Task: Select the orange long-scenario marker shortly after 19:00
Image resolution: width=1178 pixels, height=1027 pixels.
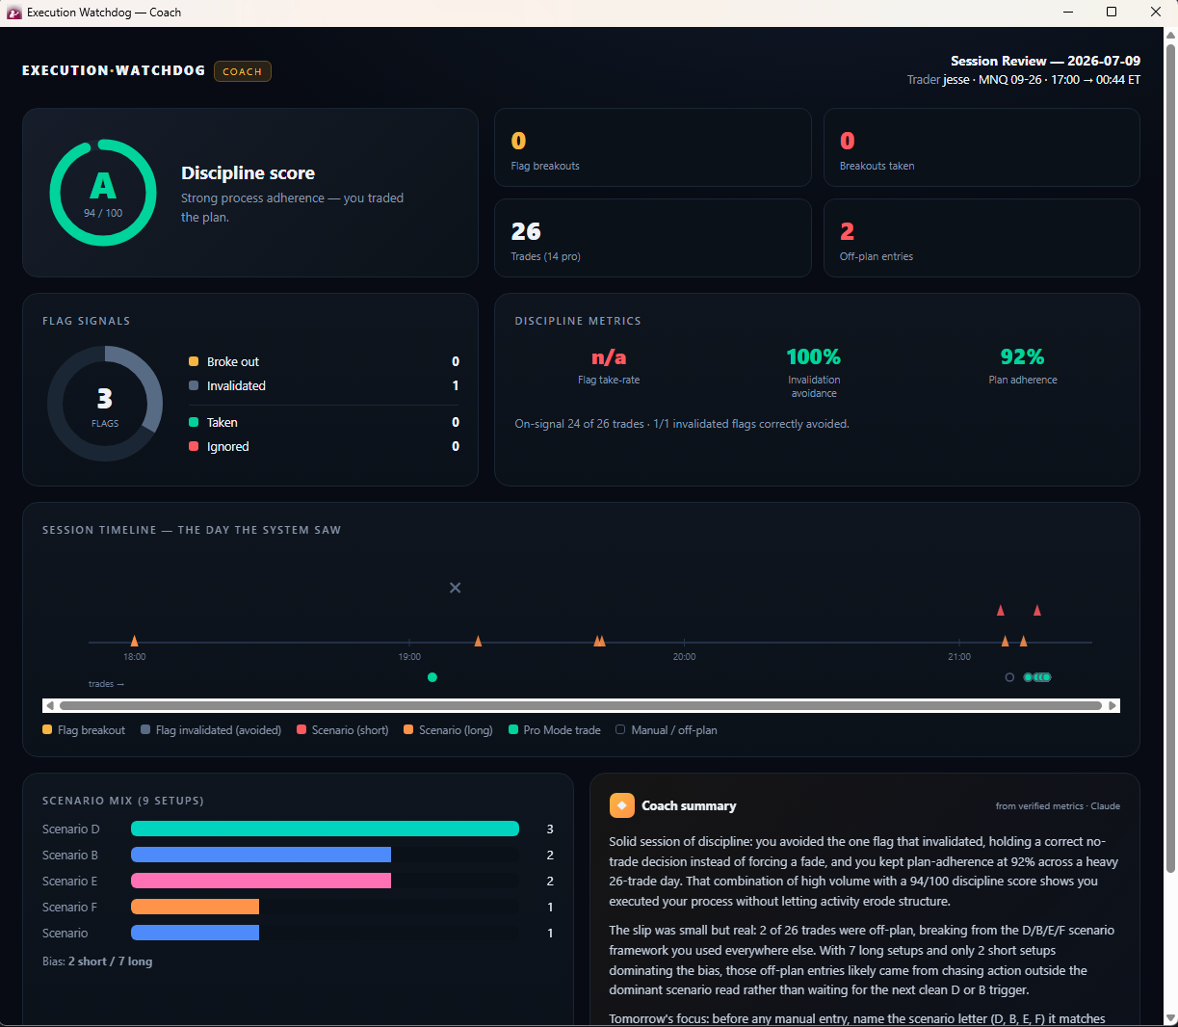Action: coord(478,641)
